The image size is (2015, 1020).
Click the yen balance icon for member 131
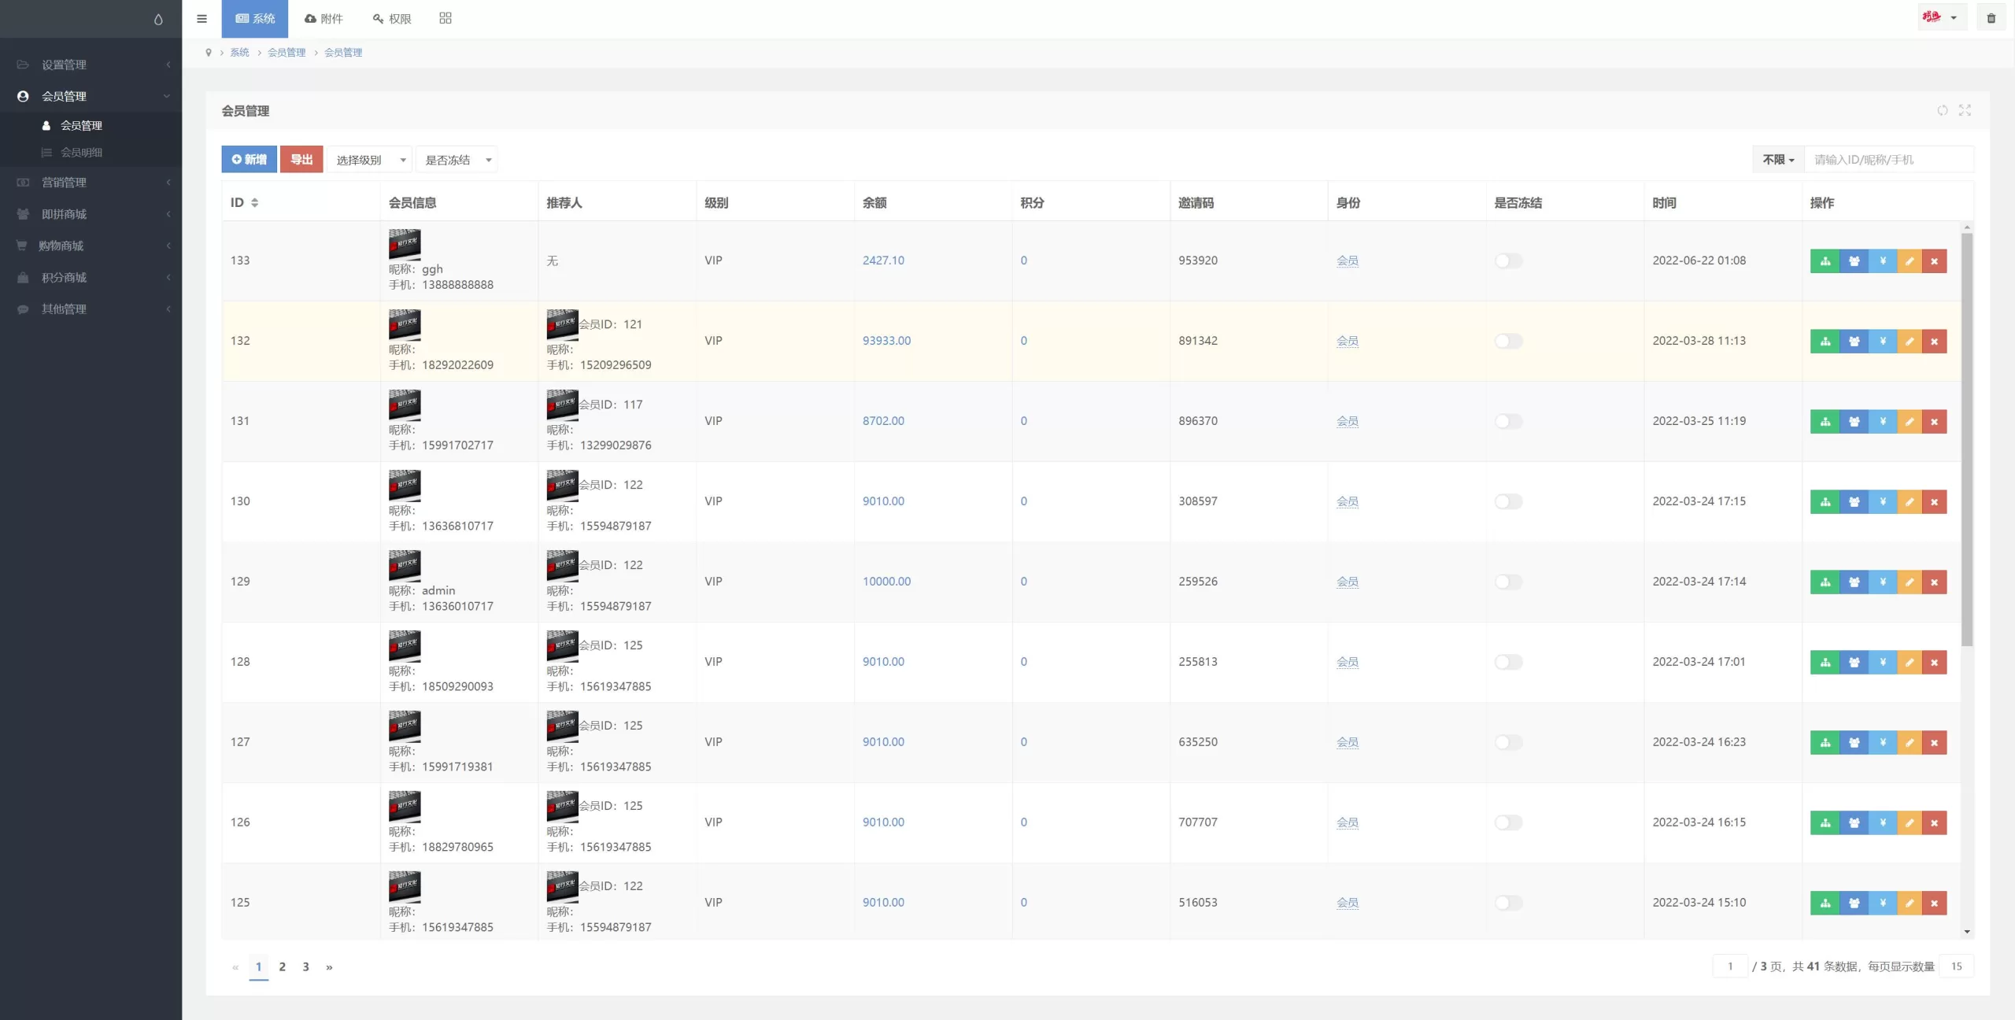tap(1882, 422)
